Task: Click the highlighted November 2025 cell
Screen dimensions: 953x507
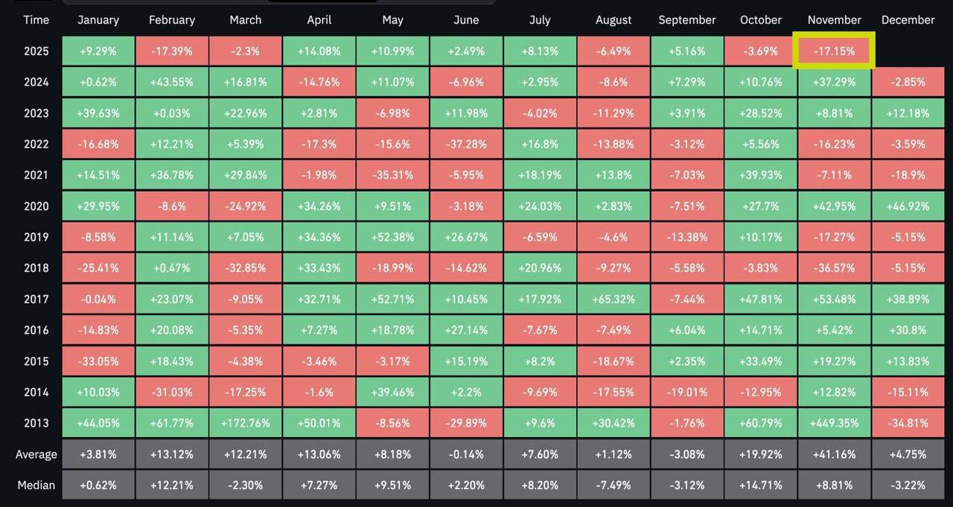Action: pos(834,51)
